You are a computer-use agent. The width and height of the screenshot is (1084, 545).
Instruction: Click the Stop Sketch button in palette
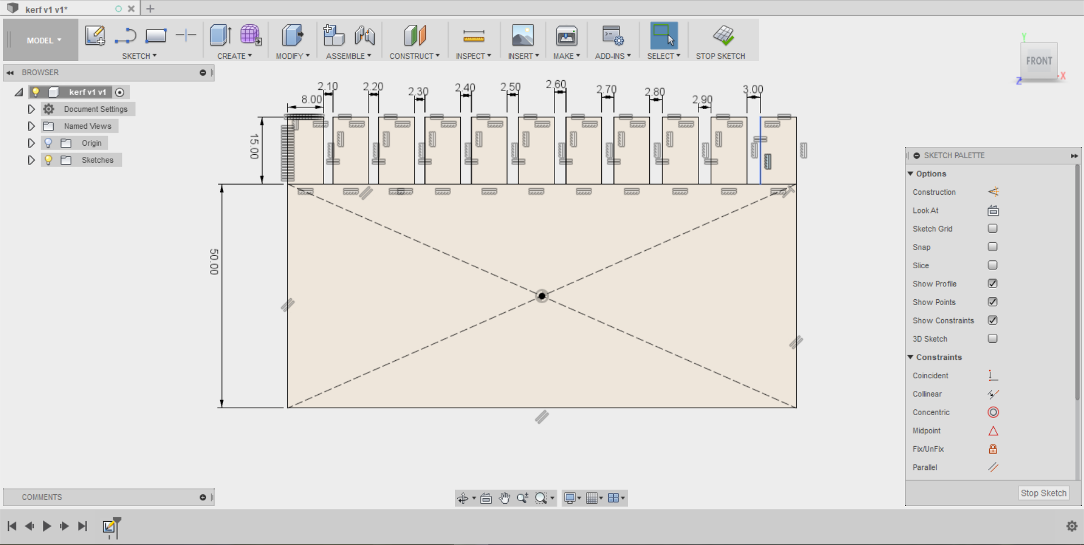tap(1043, 493)
